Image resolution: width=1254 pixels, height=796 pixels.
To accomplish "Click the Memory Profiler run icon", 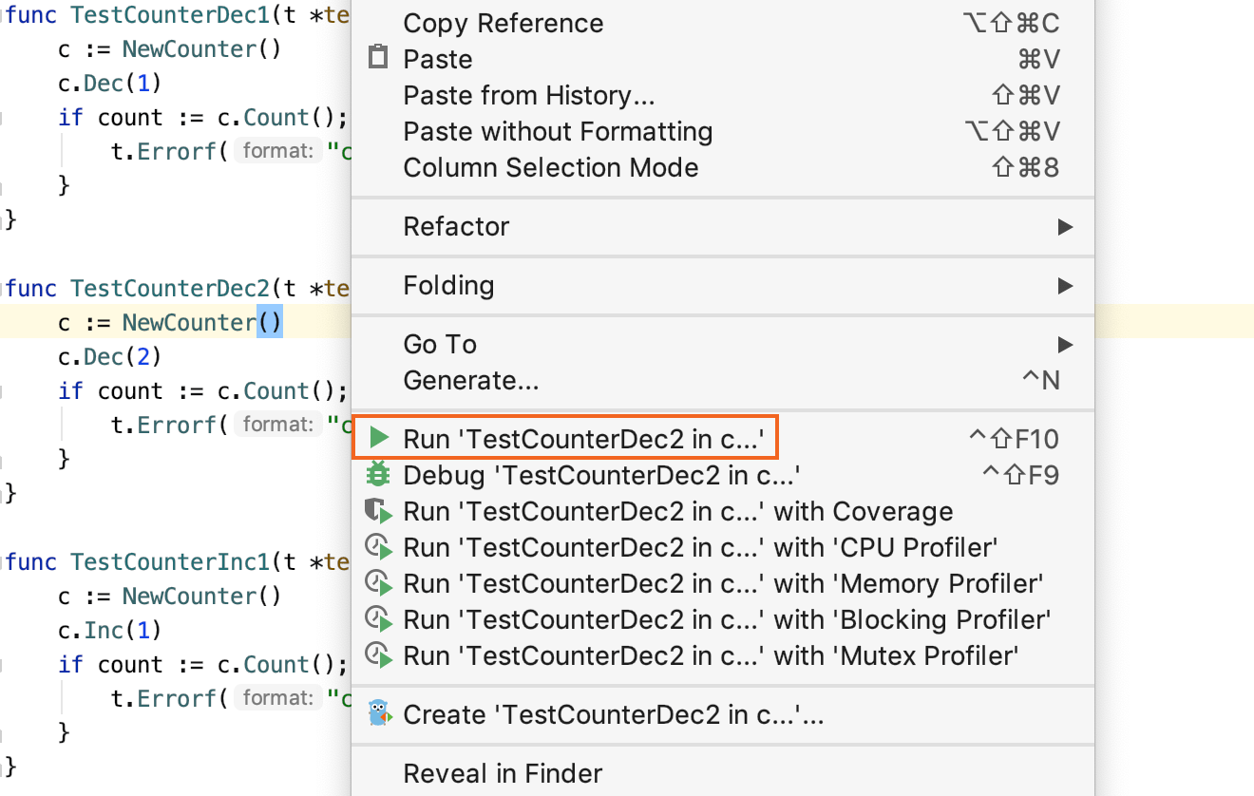I will tap(379, 583).
